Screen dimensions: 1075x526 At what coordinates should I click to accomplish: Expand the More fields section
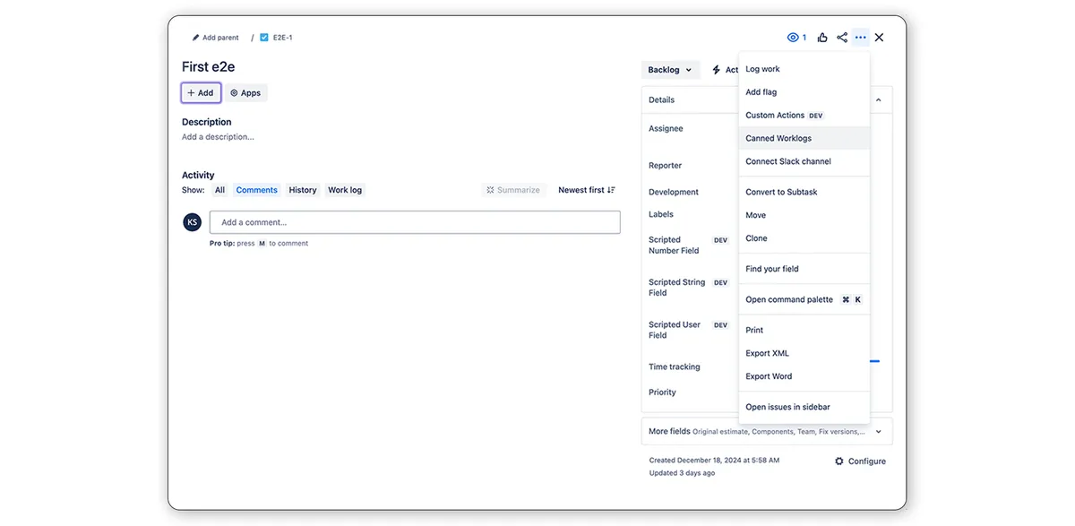click(767, 431)
